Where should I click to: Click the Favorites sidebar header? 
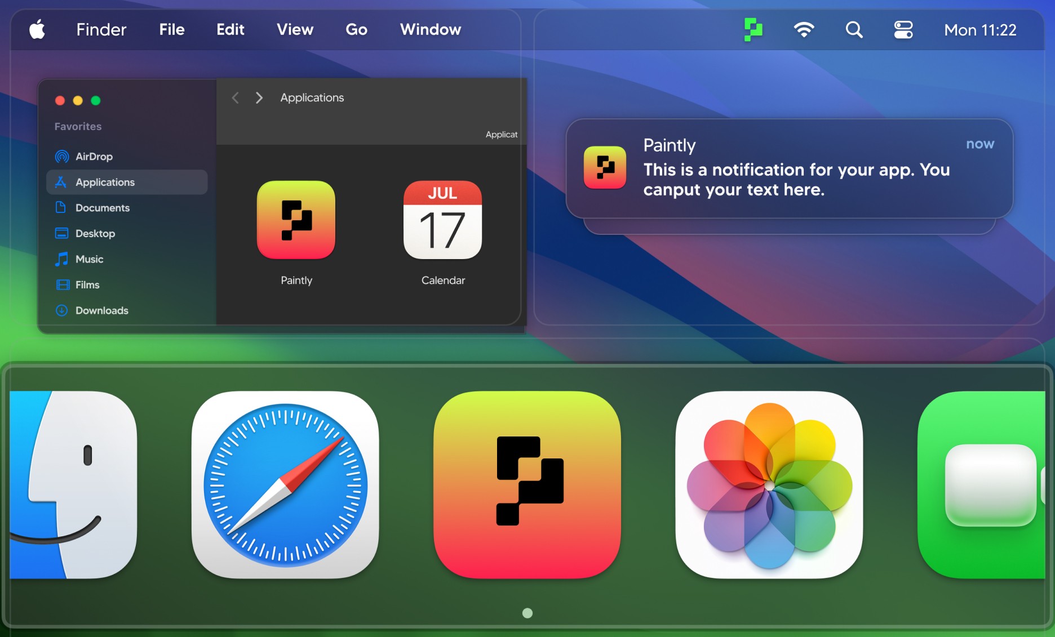pos(78,127)
